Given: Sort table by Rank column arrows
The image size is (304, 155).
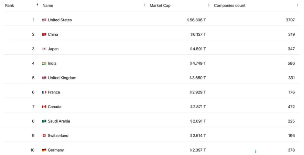Looking at the screenshot, I should pos(37,5).
